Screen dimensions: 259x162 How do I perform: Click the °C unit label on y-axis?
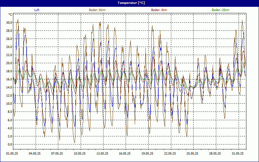[10, 15]
